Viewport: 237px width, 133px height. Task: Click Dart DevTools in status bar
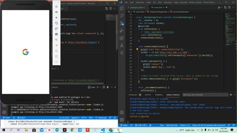(x=172, y=125)
